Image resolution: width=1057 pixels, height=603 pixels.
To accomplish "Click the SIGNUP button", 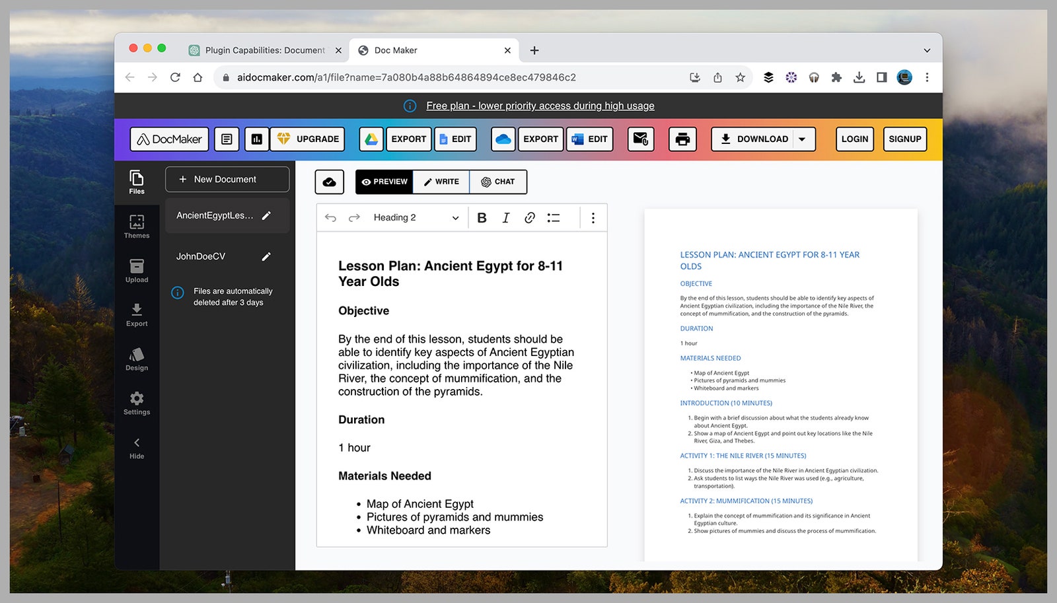I will 904,139.
